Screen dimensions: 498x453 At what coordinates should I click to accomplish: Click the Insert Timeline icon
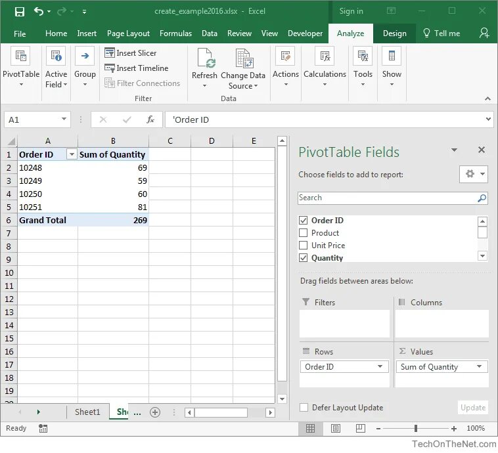[110, 68]
